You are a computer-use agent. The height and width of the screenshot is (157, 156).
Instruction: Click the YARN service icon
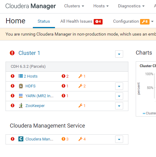point(21,96)
